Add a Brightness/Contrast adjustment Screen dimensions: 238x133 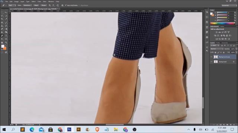[x=216, y=32]
